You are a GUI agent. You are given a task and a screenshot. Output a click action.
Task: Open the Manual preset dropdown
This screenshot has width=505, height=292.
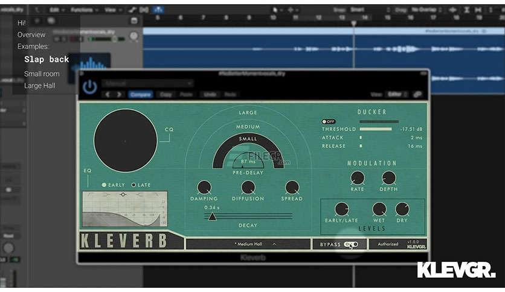tap(148, 84)
